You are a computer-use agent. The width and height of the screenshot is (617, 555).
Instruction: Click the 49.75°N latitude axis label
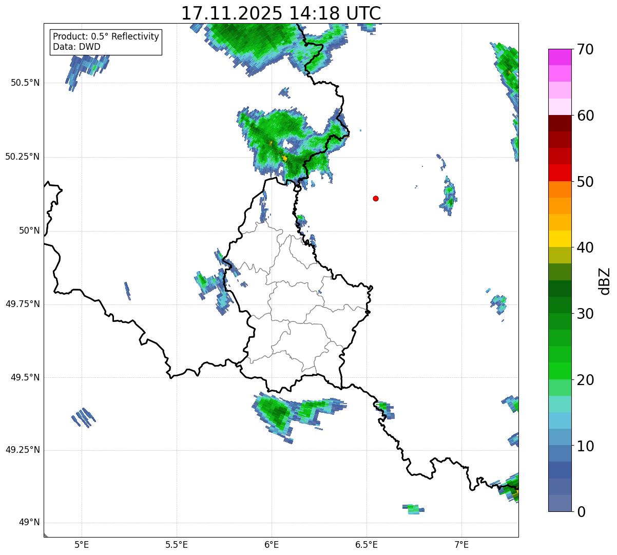coord(22,304)
